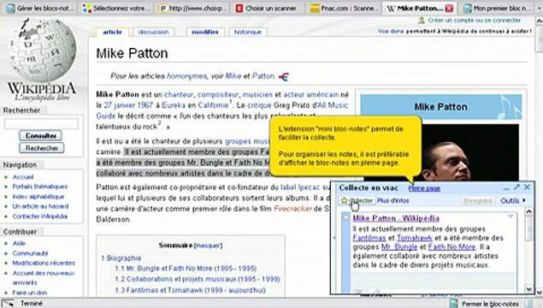Image resolution: width=543 pixels, height=308 pixels.
Task: Click the Rechercher button
Action: pos(42,148)
